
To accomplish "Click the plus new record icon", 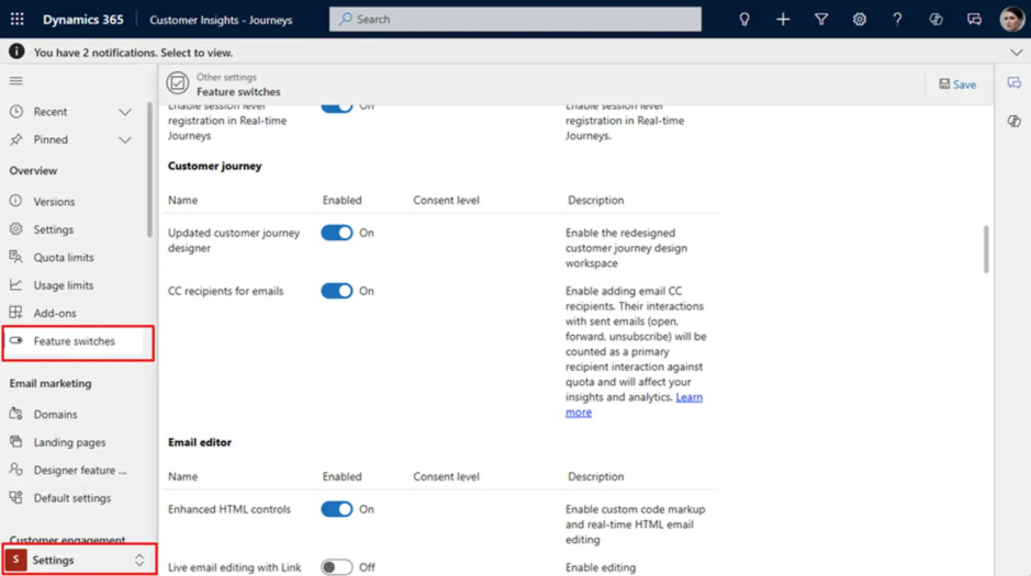I will pyautogui.click(x=783, y=19).
